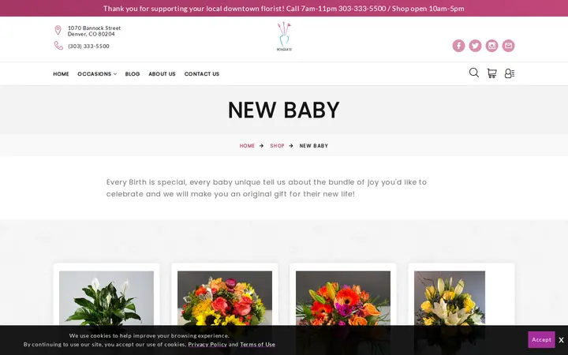Open the Instagram social icon
The width and height of the screenshot is (568, 355).
pos(491,46)
